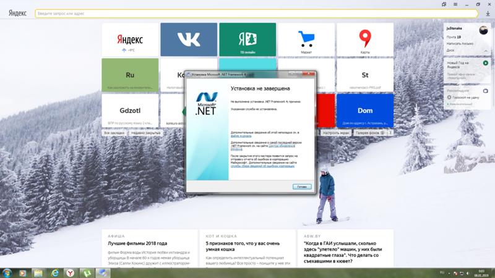The height and width of the screenshot is (278, 495).
Task: Open the Windows Update Center link in the dialog
Action: 282,146
